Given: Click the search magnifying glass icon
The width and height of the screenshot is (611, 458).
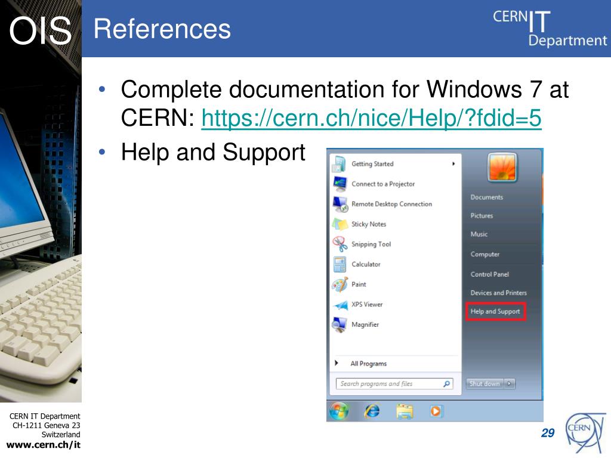Looking at the screenshot, I should pos(446,383).
